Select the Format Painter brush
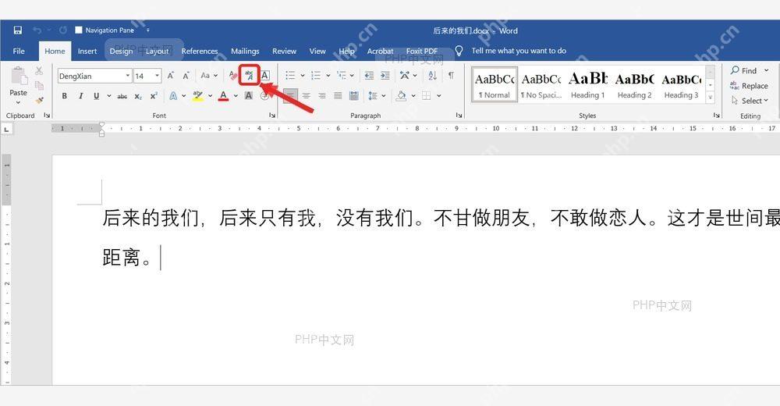 (39, 100)
